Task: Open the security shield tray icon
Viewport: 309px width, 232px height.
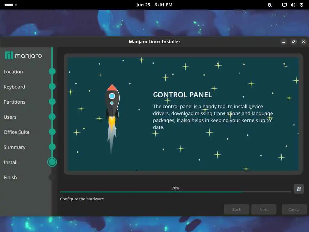Action: pyautogui.click(x=269, y=5)
